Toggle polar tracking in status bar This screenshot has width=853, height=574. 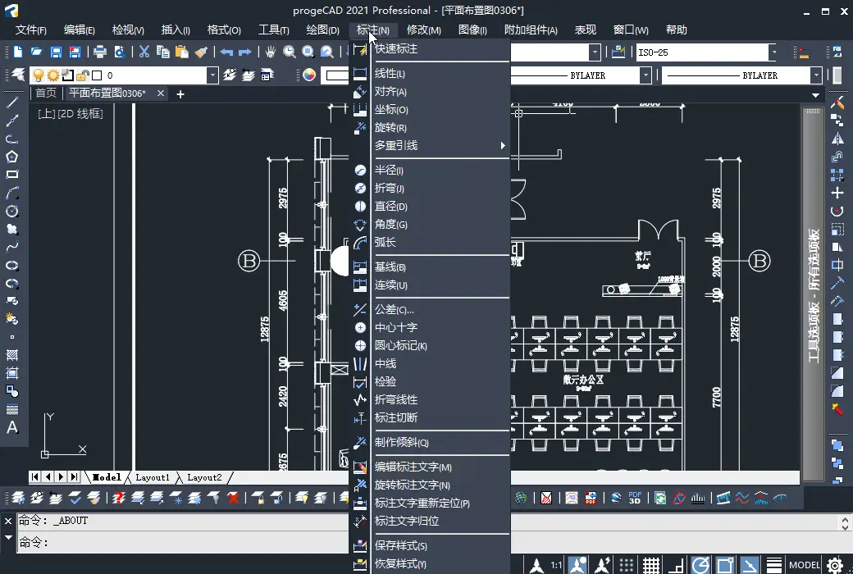pyautogui.click(x=700, y=565)
